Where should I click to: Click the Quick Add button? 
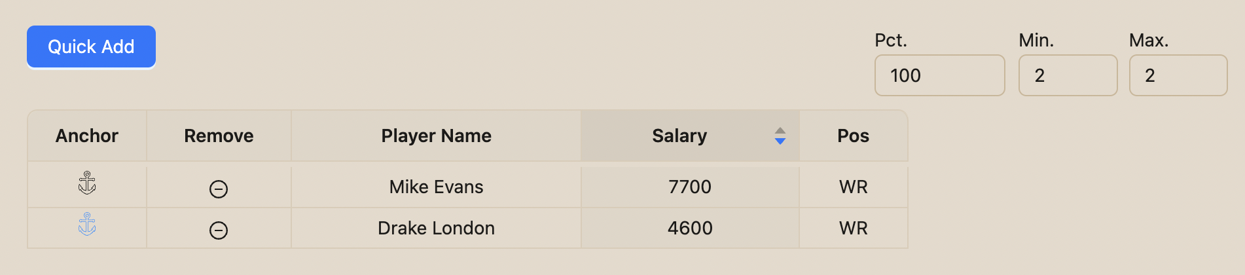91,46
